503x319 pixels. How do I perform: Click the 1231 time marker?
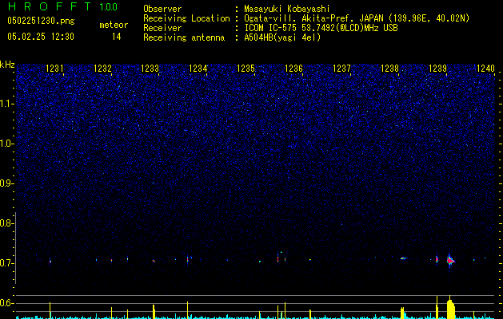click(54, 69)
